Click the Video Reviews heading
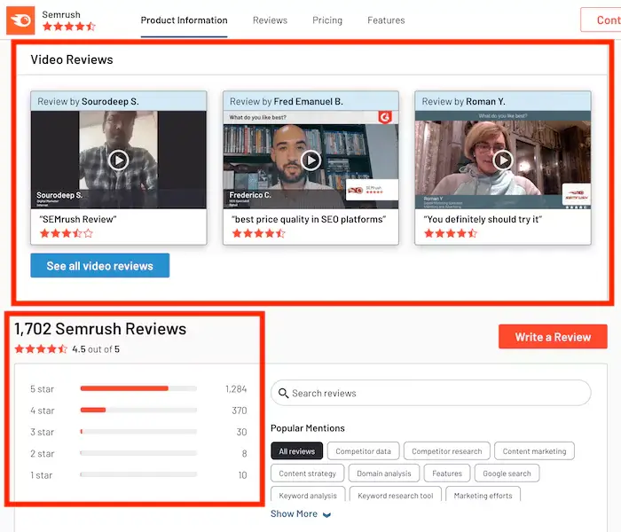Viewport: 621px width, 532px height. 72,59
